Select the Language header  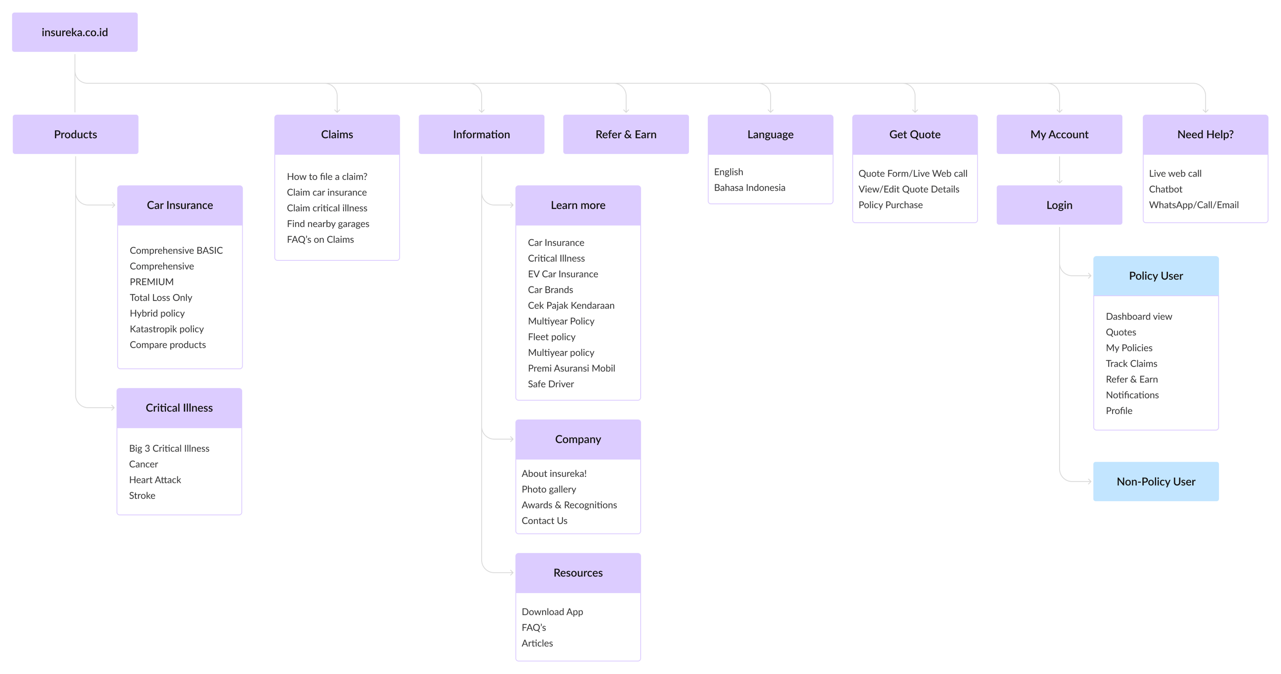[x=770, y=135]
